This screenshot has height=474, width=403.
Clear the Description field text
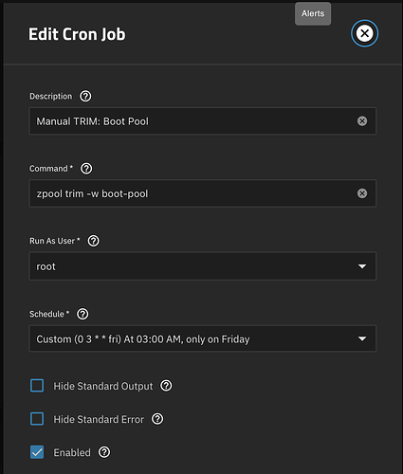tap(362, 121)
